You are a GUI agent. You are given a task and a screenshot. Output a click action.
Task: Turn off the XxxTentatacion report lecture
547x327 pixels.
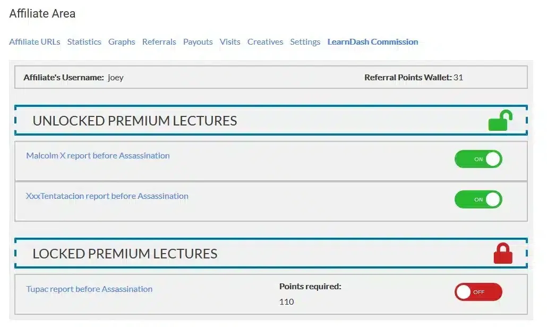click(x=478, y=199)
